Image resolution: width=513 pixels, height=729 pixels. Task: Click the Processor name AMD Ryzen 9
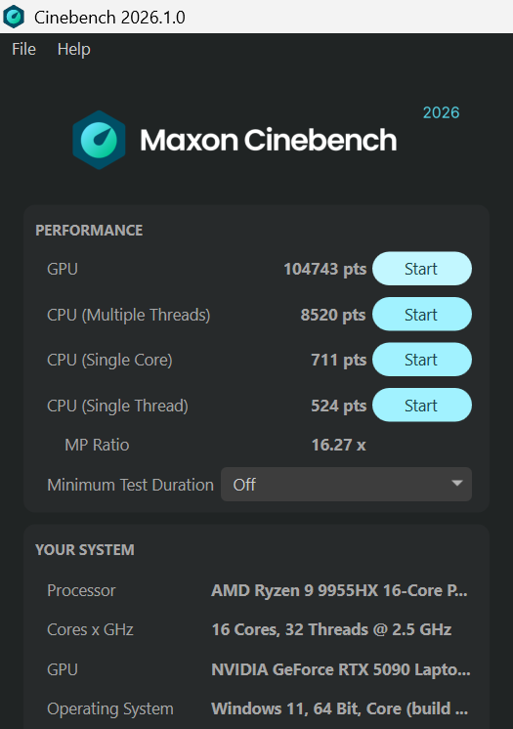tap(339, 590)
